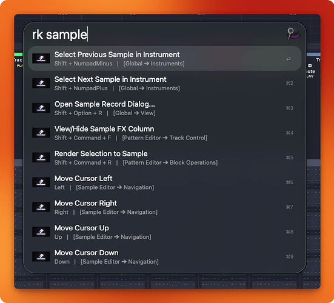The height and width of the screenshot is (303, 334).
Task: Click Renoise icon beside 'Move Cursor Down'
Action: point(41,256)
